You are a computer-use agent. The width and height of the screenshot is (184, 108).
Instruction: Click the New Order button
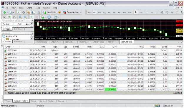tap(50, 12)
